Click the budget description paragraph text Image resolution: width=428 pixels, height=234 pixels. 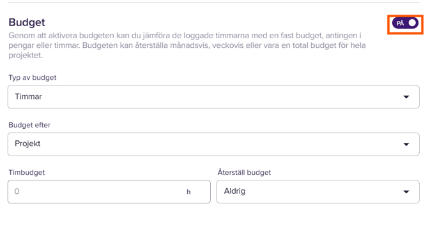(x=187, y=45)
